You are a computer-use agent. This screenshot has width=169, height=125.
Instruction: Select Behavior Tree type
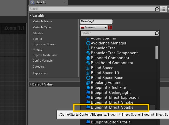click(103, 48)
